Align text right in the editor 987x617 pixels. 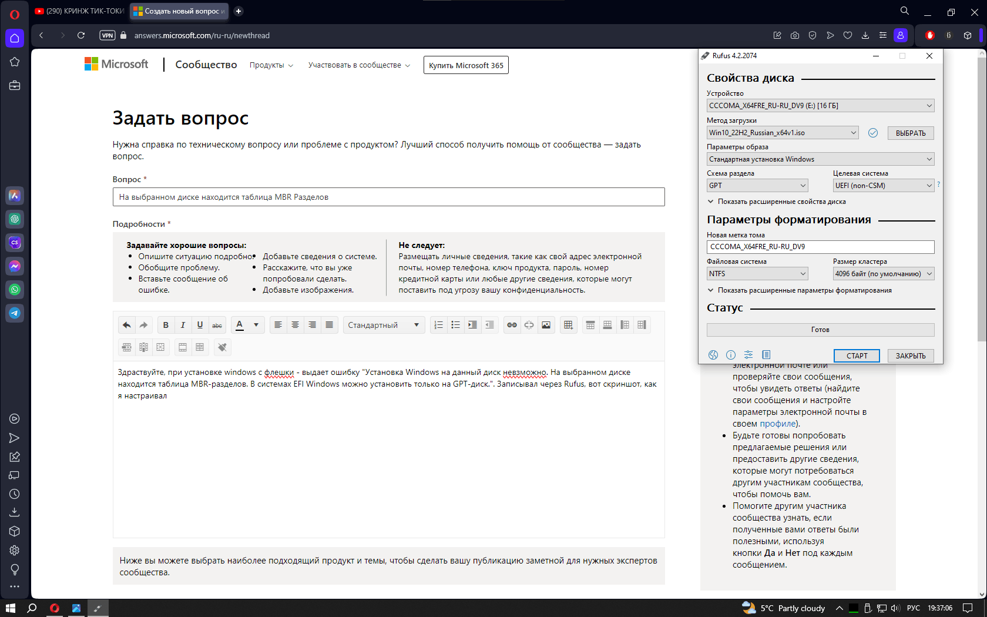click(313, 325)
